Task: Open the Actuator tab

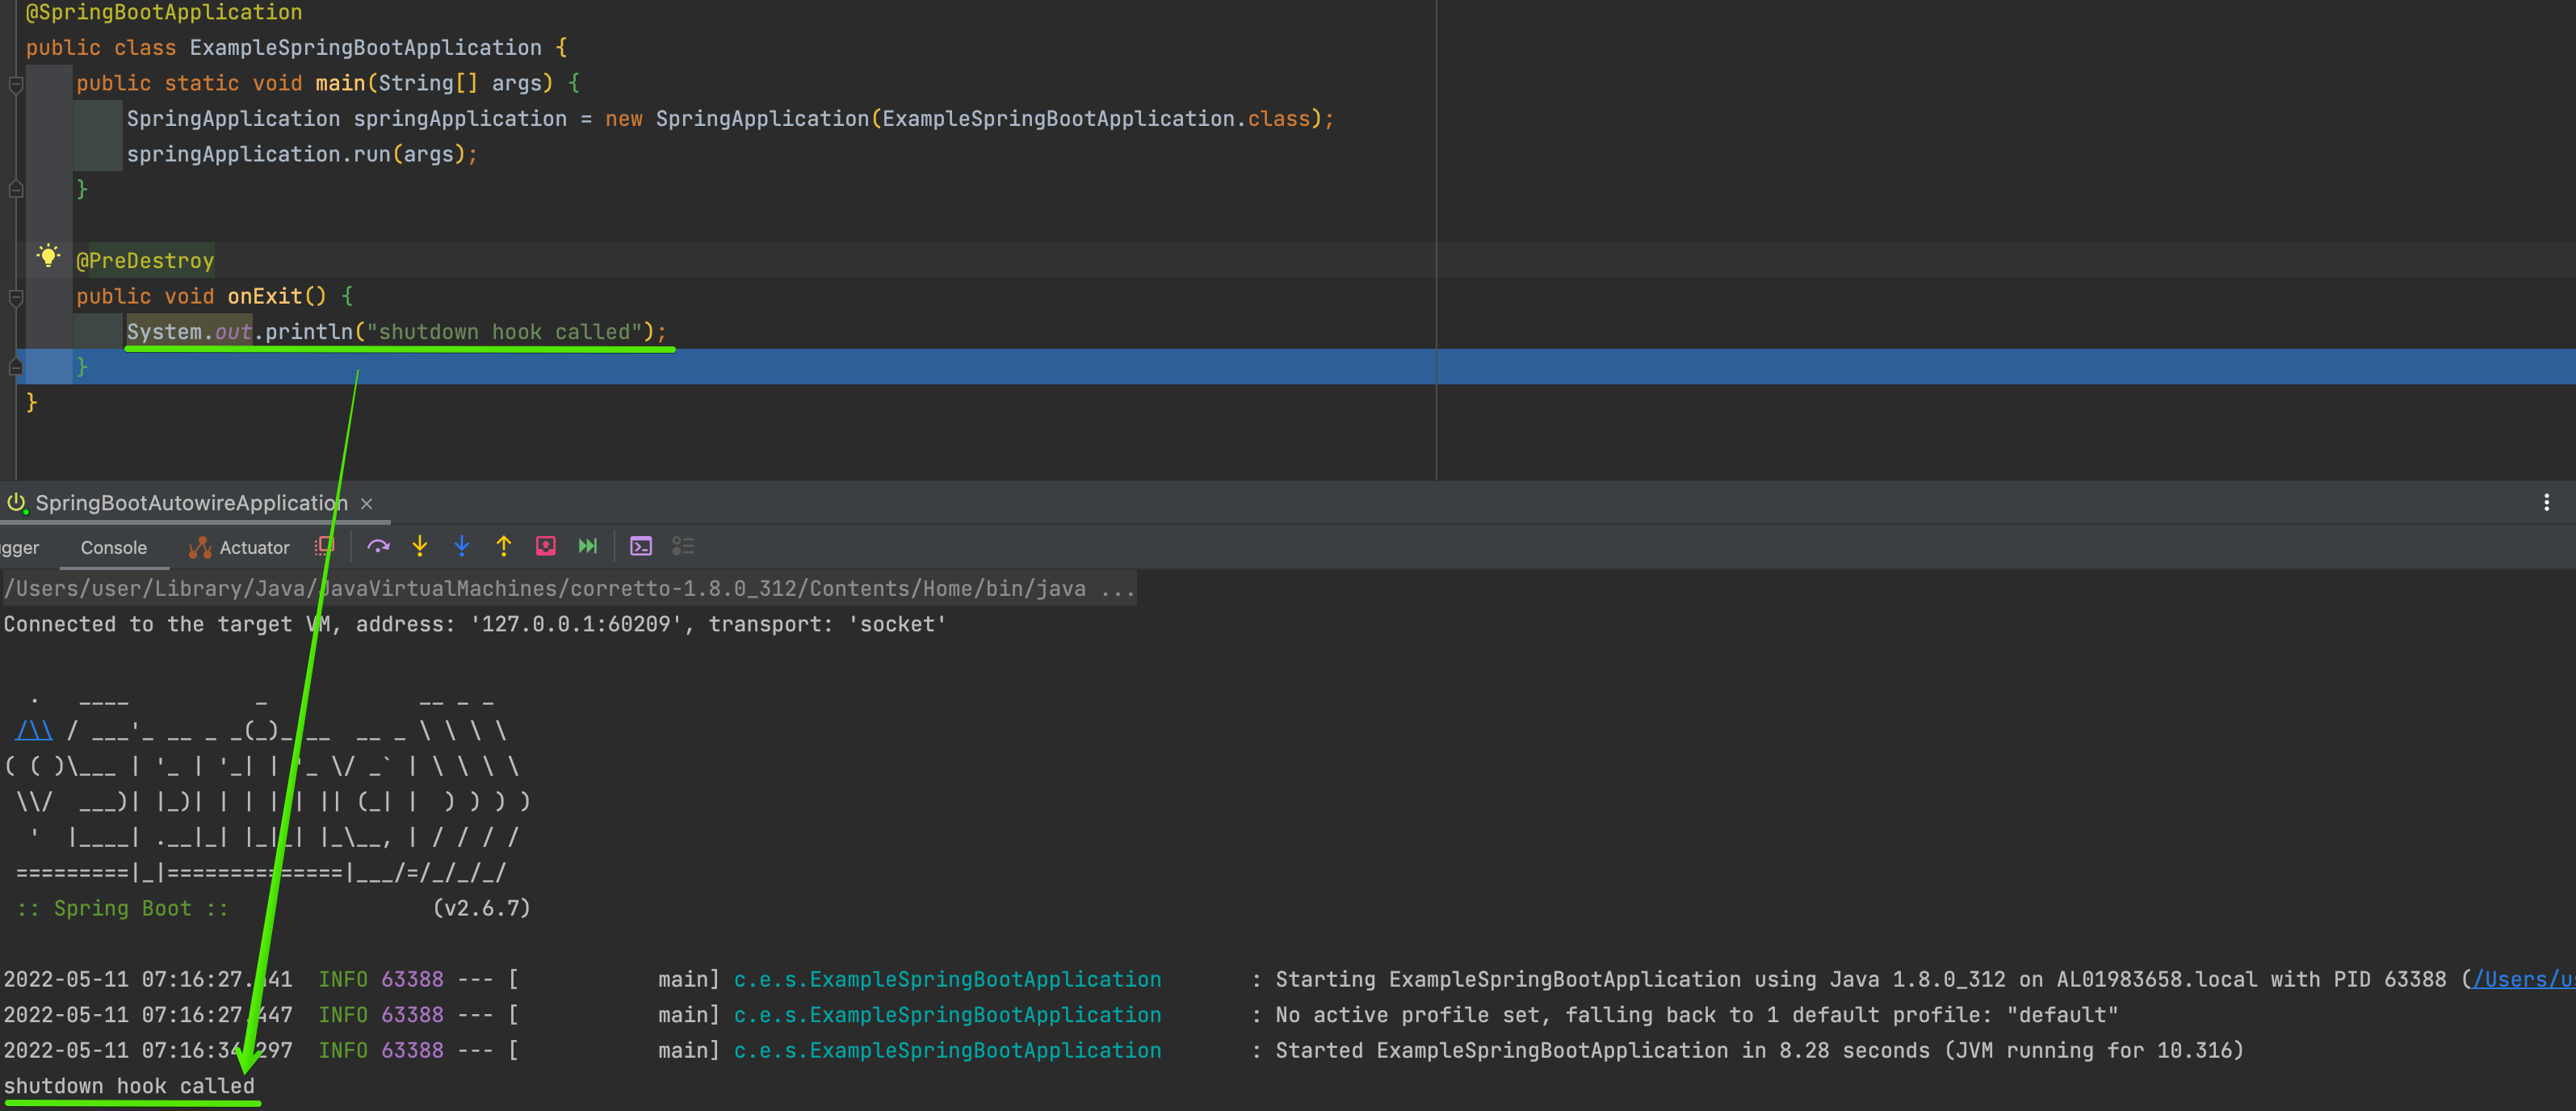Action: [240, 548]
